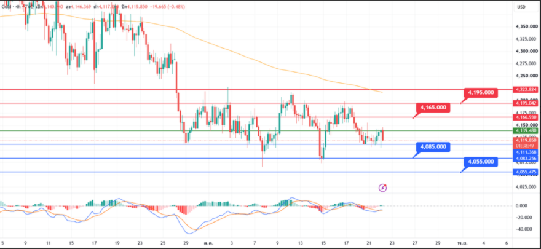Click the 01:38:49 candle countdown timer
This screenshot has width=541, height=249.
click(x=525, y=146)
